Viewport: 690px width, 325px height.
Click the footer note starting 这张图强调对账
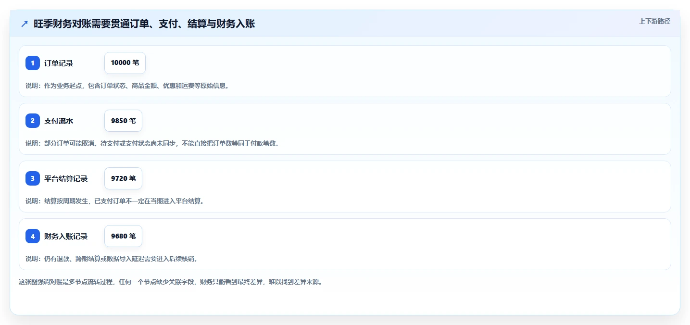(x=171, y=282)
